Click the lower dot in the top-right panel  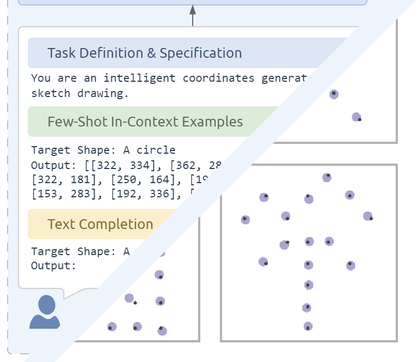[x=356, y=117]
